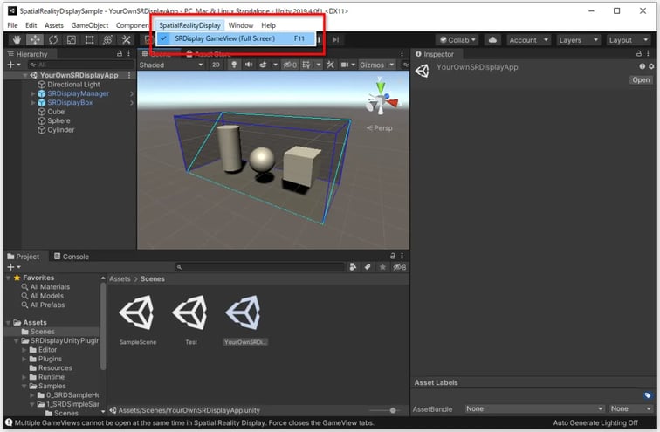The height and width of the screenshot is (432, 660).
Task: Select the Hand tool
Action: (x=17, y=40)
